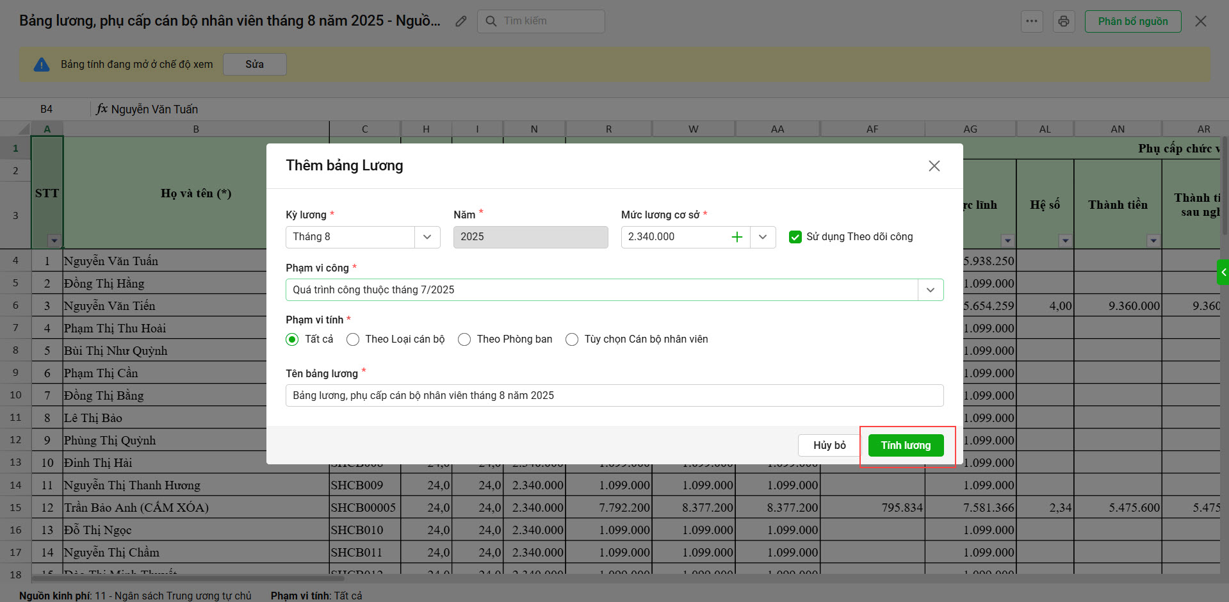Click the green side panel collapse arrow
Viewport: 1229px width, 602px height.
pyautogui.click(x=1223, y=272)
